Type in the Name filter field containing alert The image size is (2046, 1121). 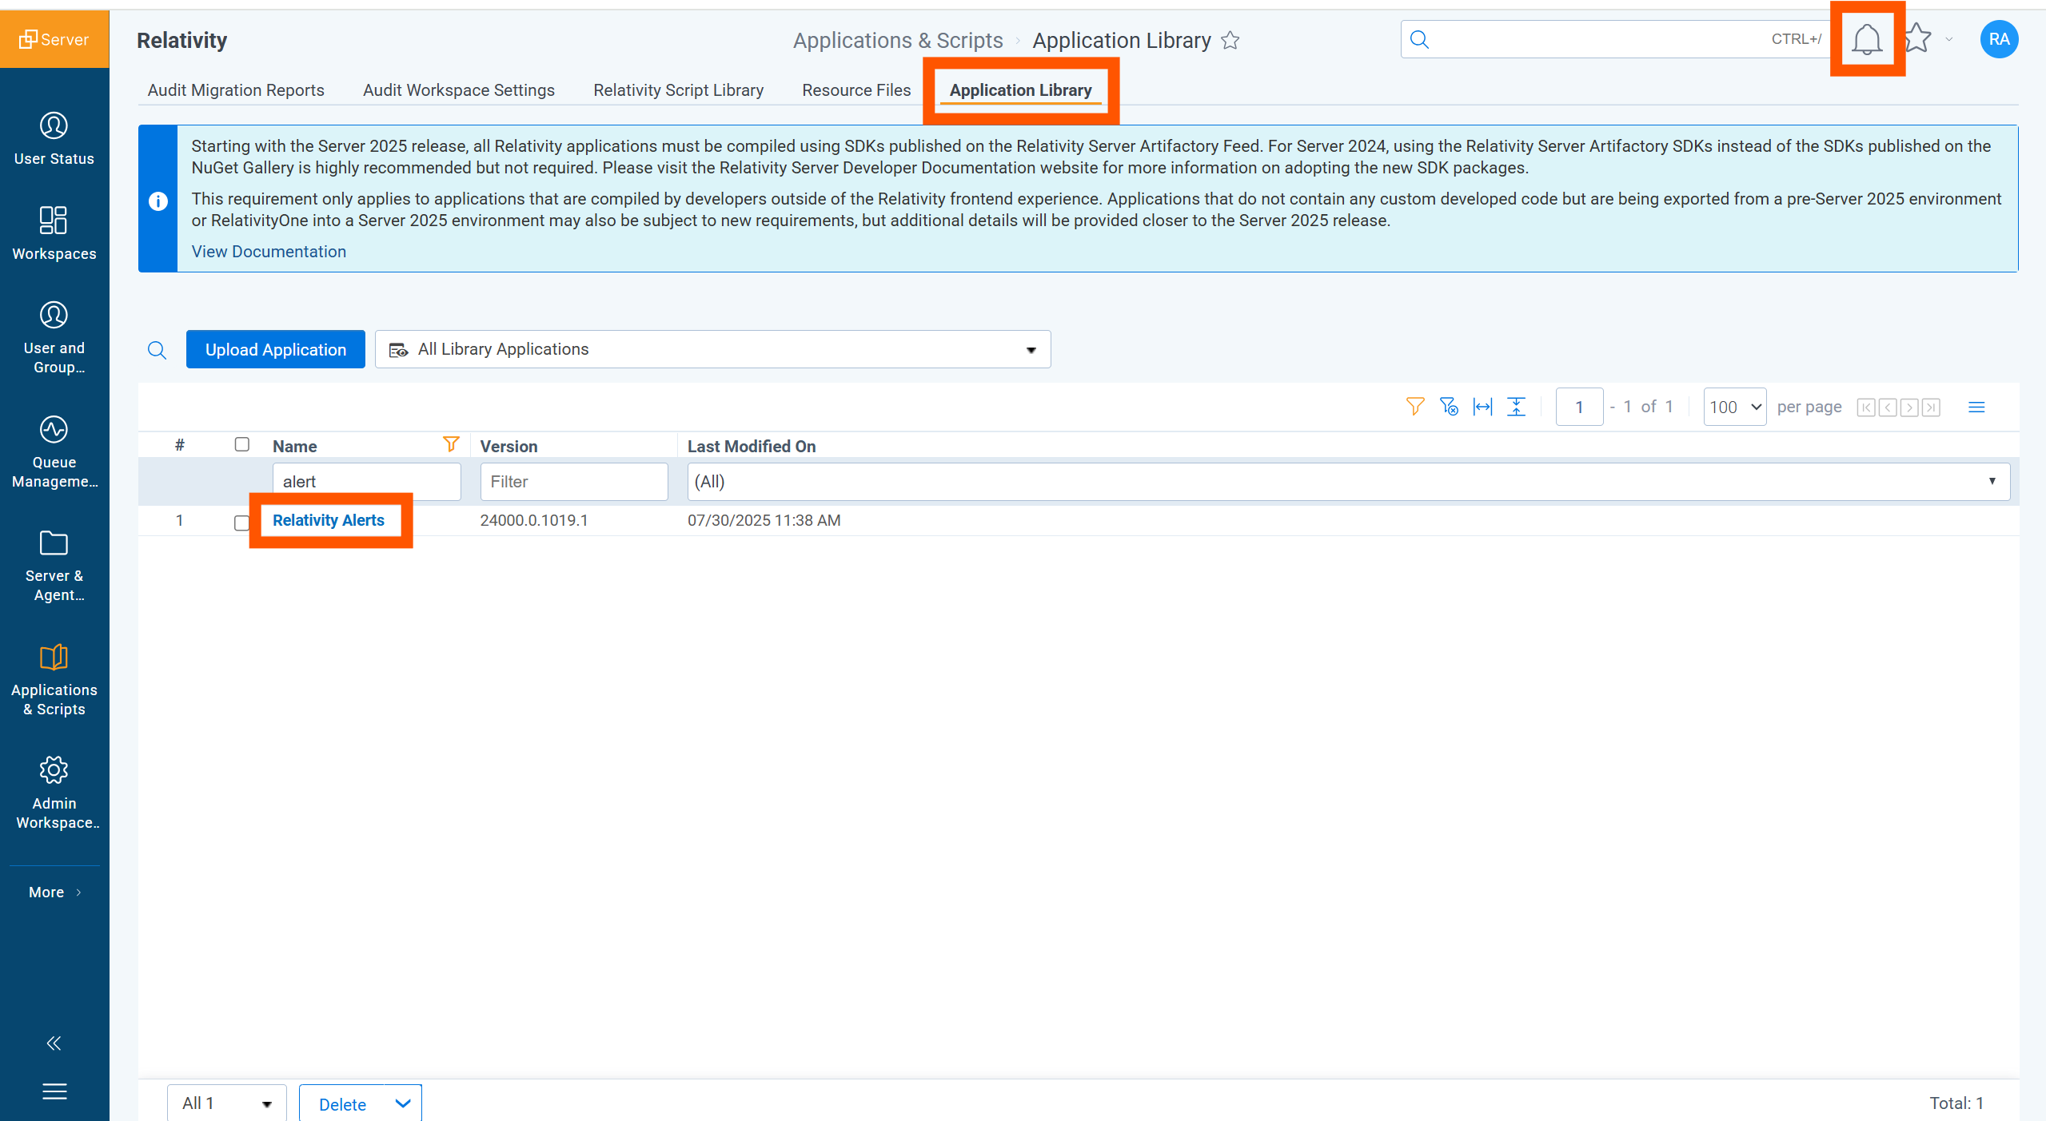pos(366,481)
